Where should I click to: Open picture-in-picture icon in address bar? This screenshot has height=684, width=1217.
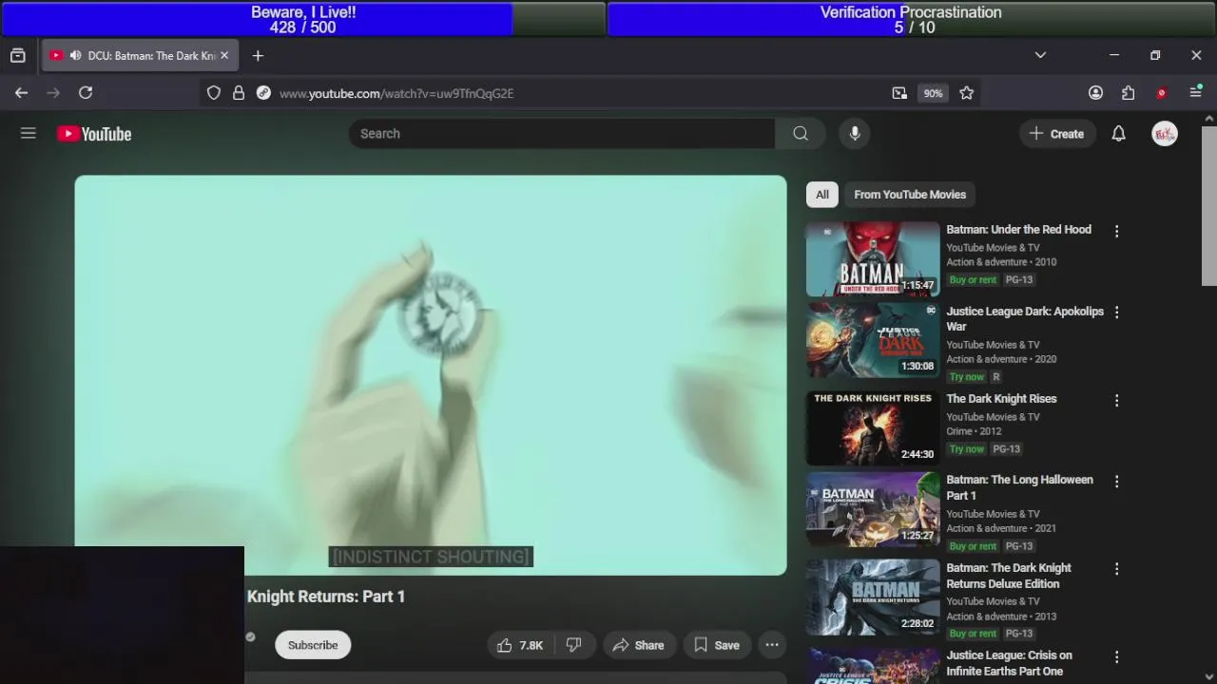[899, 93]
